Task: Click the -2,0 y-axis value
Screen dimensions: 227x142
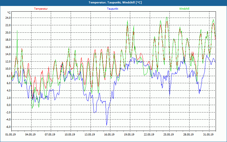Action: click(x=8, y=112)
